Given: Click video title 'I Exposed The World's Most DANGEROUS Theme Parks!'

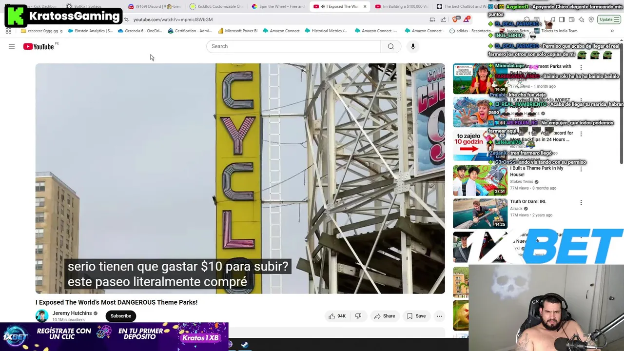Looking at the screenshot, I should [x=117, y=302].
